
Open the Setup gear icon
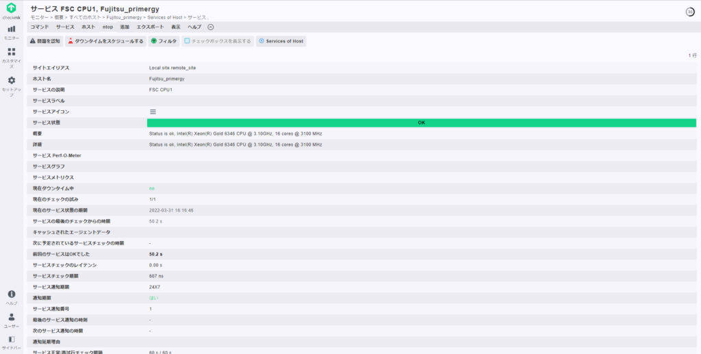click(11, 81)
